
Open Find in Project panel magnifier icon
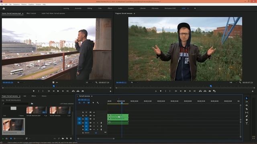59,138
